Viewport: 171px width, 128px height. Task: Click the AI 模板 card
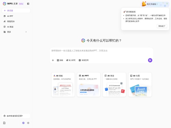(x=63, y=84)
